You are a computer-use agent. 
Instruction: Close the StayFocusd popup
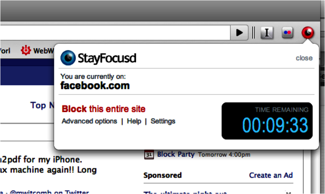pyautogui.click(x=304, y=58)
